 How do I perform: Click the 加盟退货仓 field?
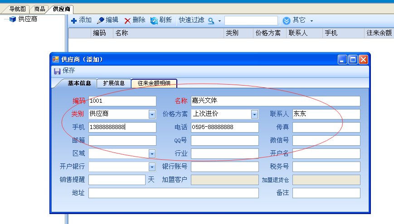[326, 180]
